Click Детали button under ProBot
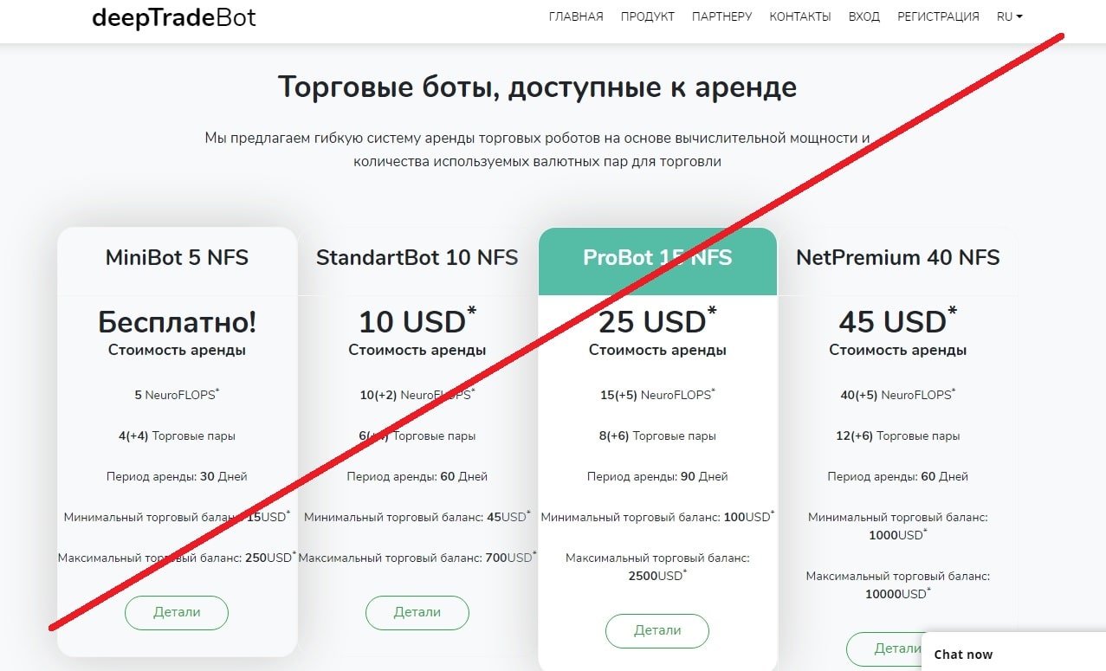Image resolution: width=1106 pixels, height=671 pixels. (x=657, y=630)
